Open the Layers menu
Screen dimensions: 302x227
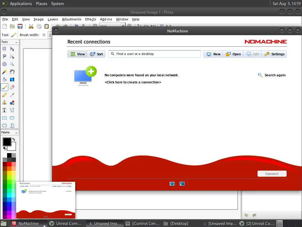click(53, 19)
